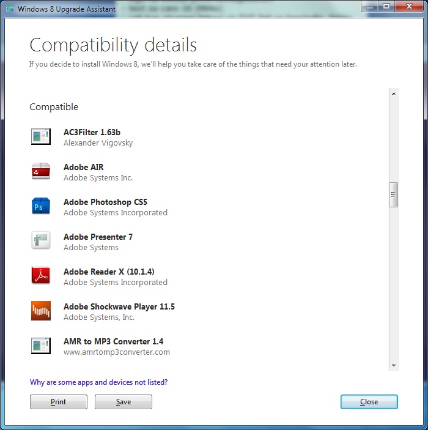
Task: Print the compatibility report
Action: tap(59, 402)
